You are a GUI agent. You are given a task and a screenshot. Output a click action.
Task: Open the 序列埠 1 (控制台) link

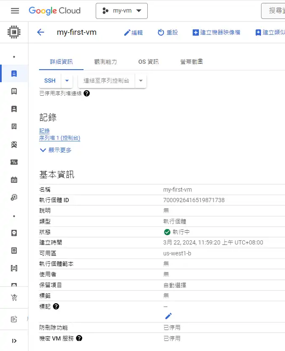(60, 138)
